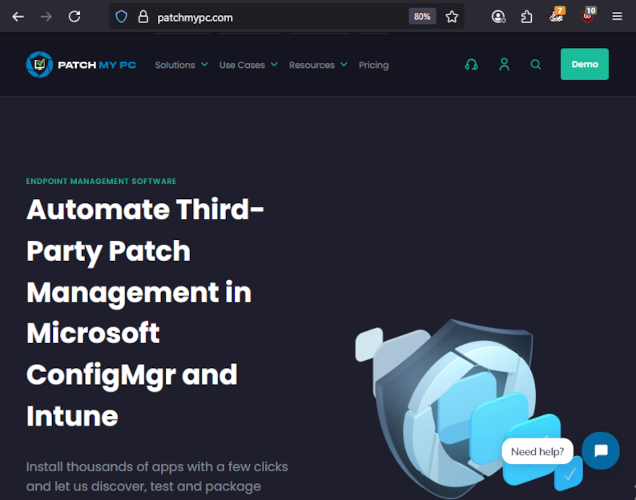
Task: Reset the 80% zoom level badge
Action: [422, 17]
